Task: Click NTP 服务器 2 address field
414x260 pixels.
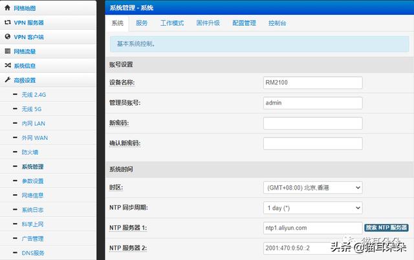Action: [313, 248]
